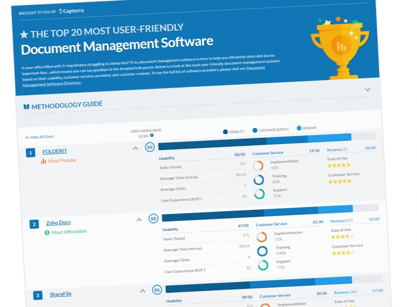Collapse the Zoho Docs details chevron
Image resolution: width=417 pixels, height=307 pixels.
pyautogui.click(x=139, y=219)
